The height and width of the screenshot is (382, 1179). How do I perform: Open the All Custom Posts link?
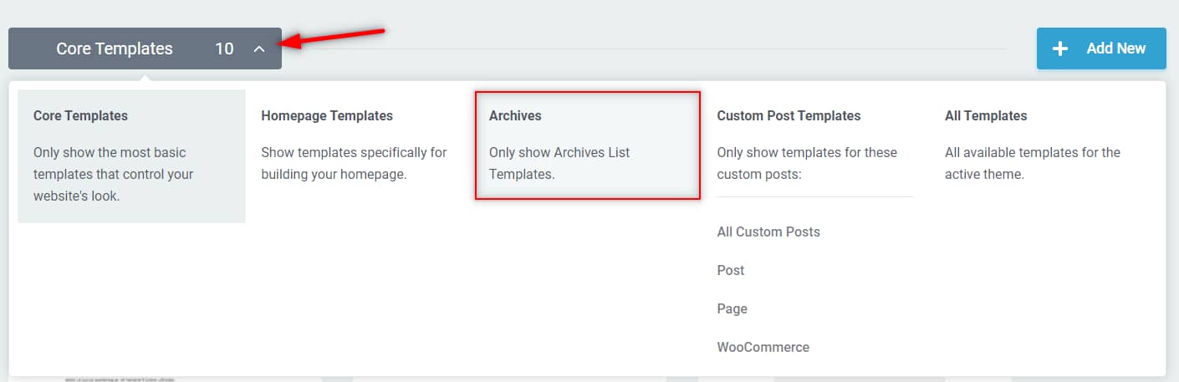tap(768, 232)
